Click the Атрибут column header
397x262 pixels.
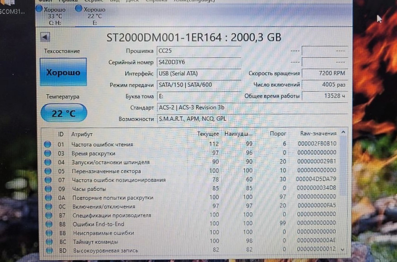(x=82, y=134)
